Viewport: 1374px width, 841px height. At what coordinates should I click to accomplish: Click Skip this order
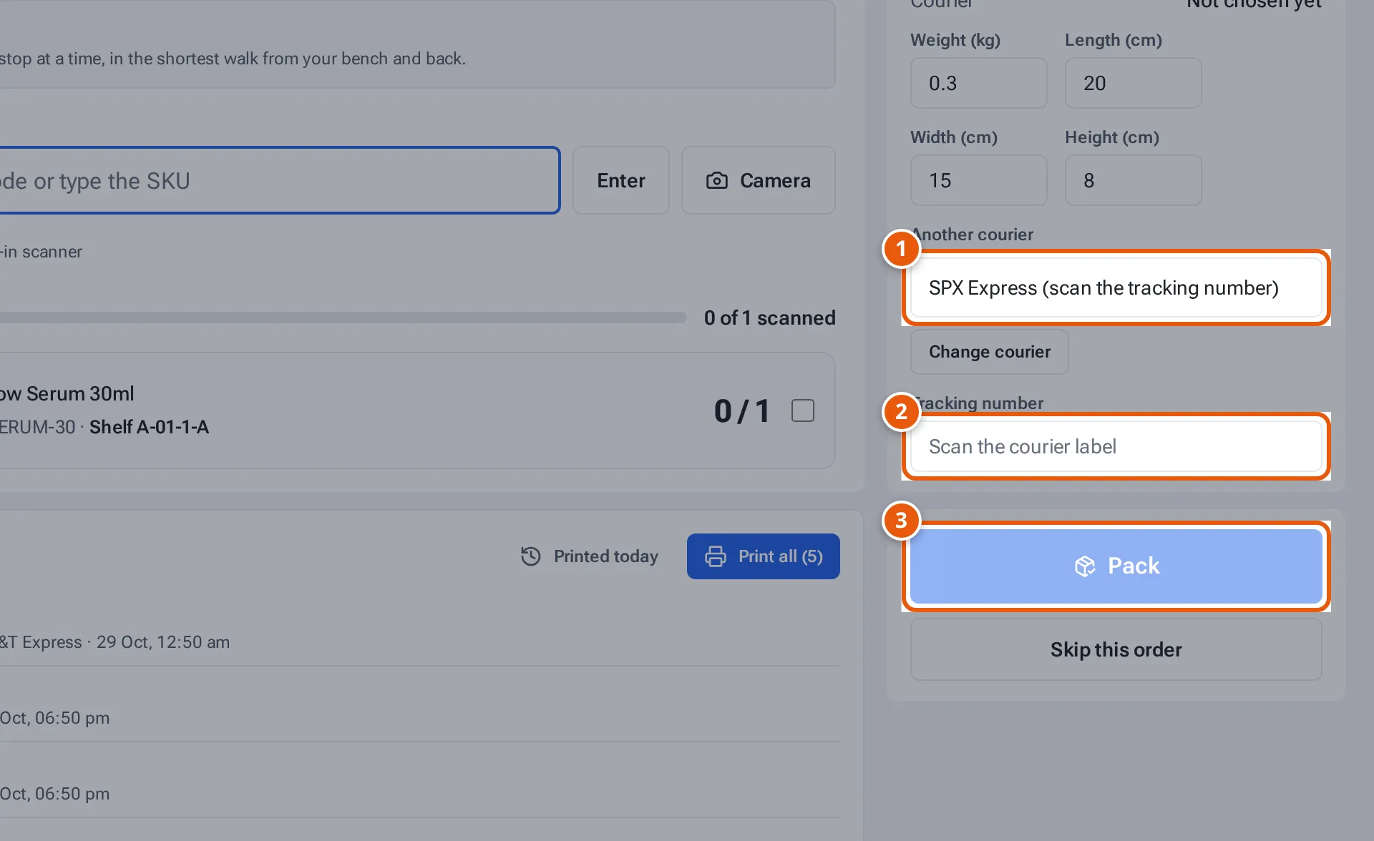point(1116,649)
